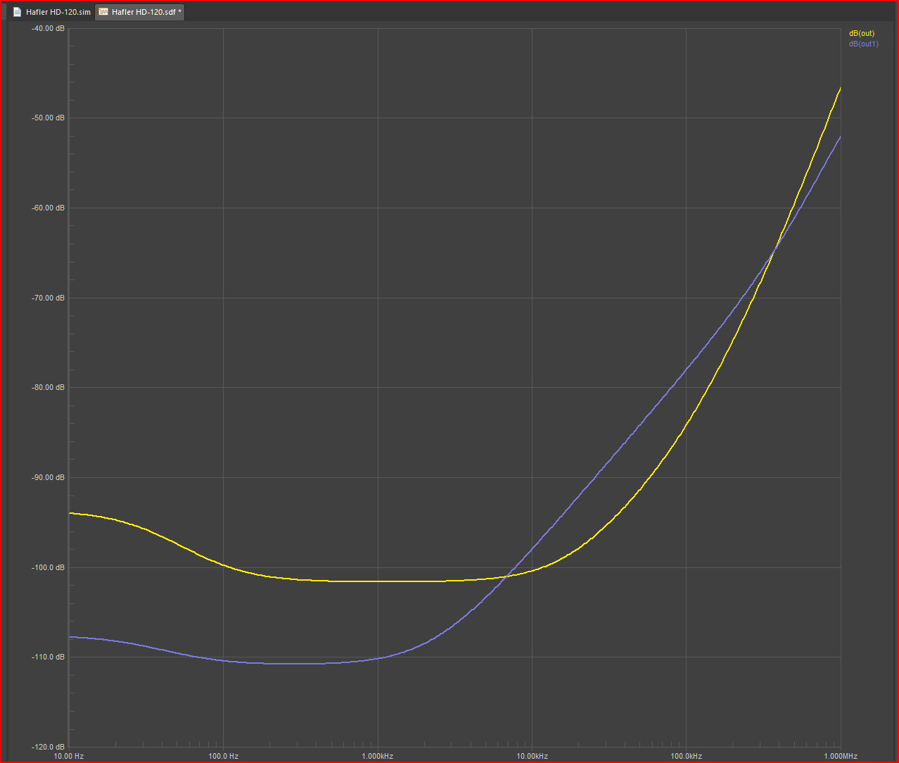Switch to the Hafler HD-120.sim tab
Screen dimensions: 899x763
pyautogui.click(x=53, y=12)
